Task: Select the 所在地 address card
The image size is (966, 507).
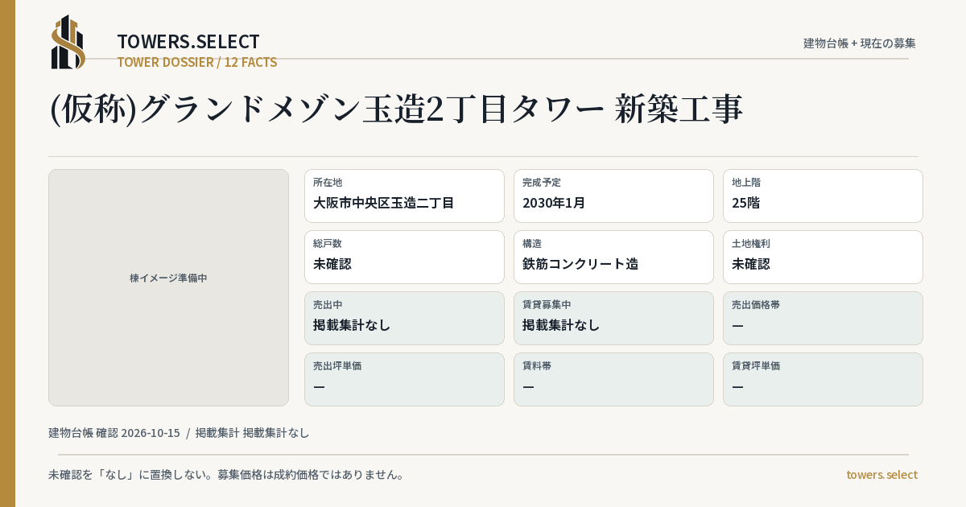Action: (x=404, y=196)
